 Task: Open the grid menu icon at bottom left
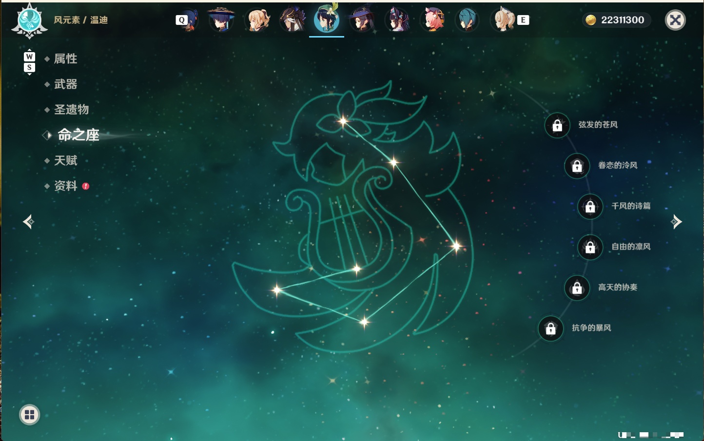[x=29, y=415]
